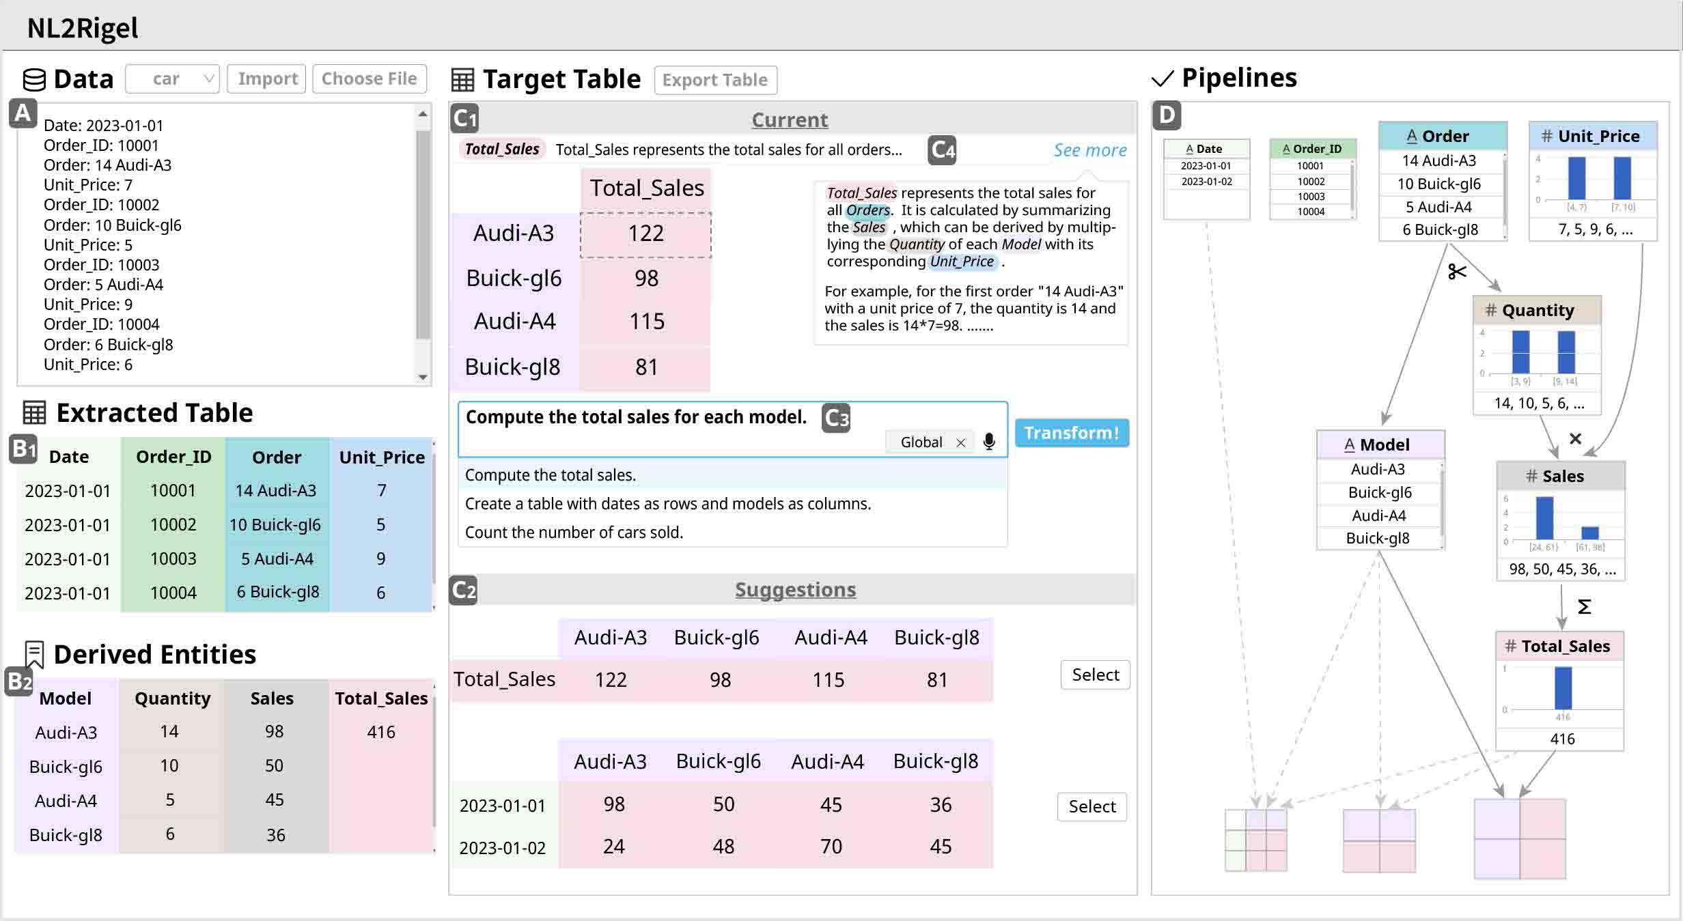
Task: Expand explanation via See more link
Action: (1089, 150)
